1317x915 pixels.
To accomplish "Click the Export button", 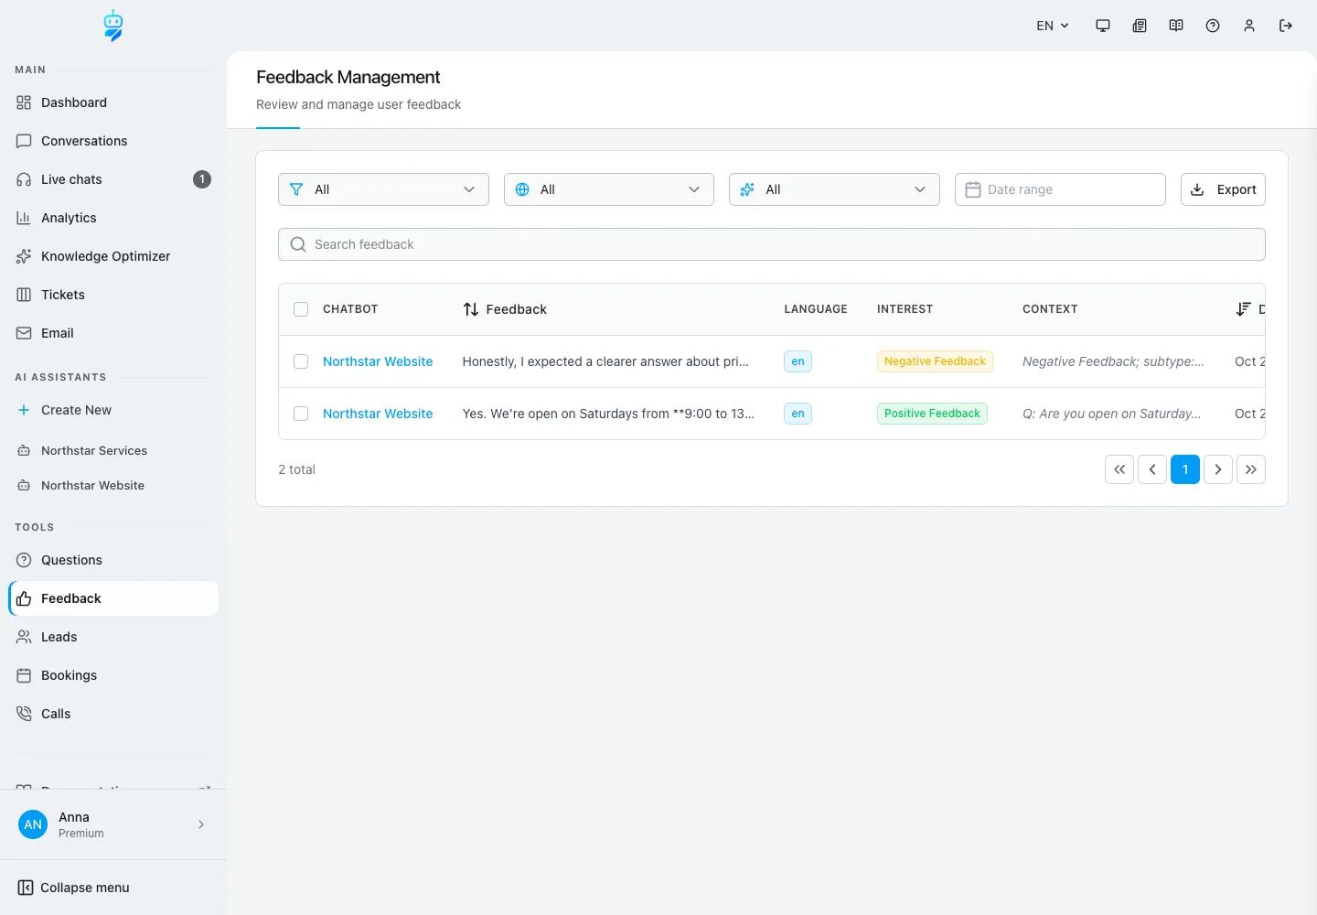I will [x=1223, y=189].
